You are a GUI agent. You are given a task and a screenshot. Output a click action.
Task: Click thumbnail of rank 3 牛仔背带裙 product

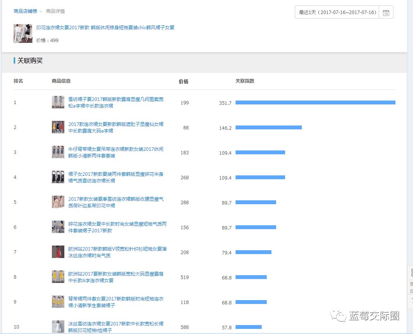point(58,152)
